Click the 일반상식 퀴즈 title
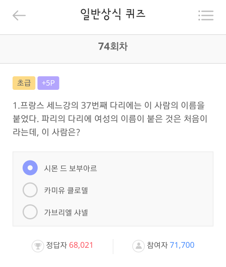The image size is (226, 267). tap(113, 14)
